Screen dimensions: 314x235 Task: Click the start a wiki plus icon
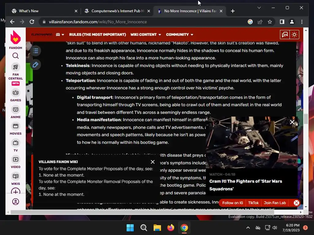pos(16,191)
